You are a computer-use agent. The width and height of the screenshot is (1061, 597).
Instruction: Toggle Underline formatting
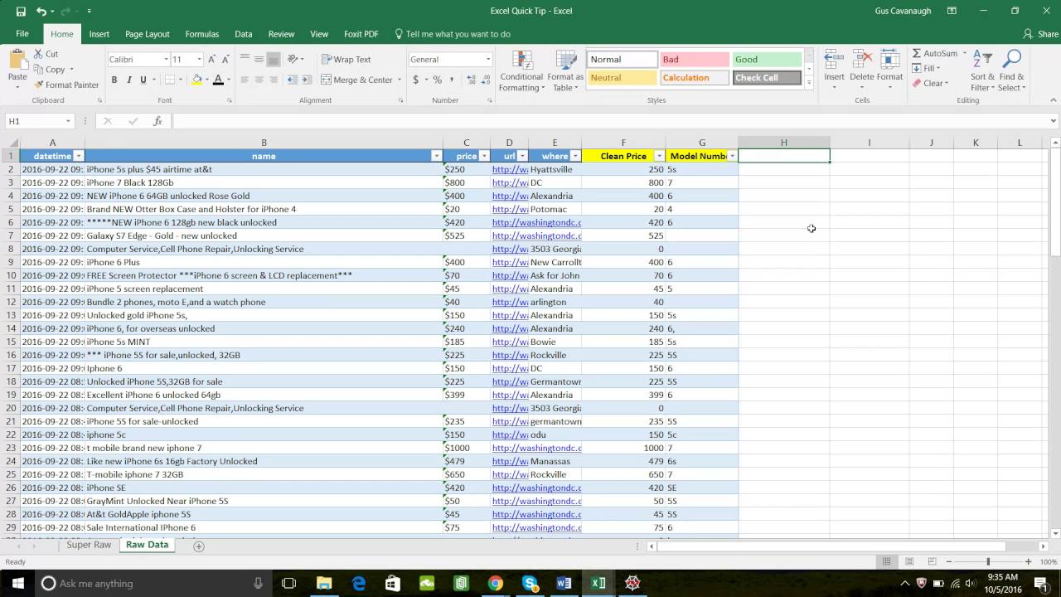pos(143,80)
